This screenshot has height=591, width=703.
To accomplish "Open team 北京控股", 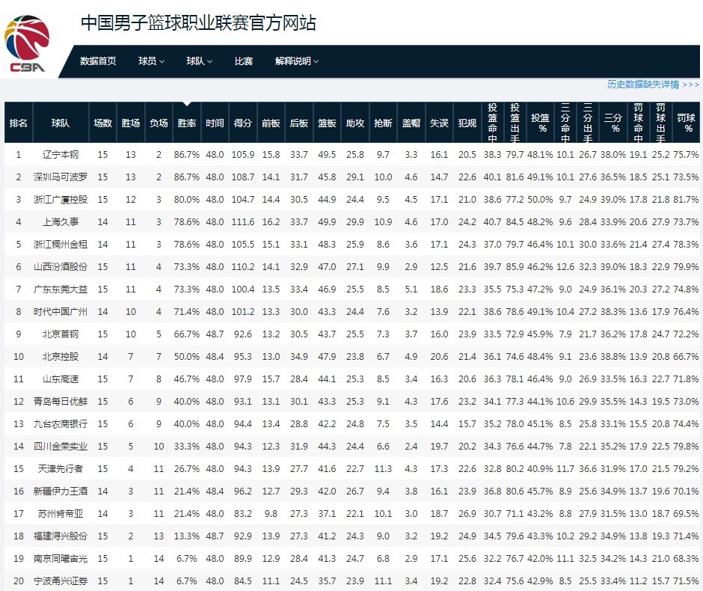I will (61, 357).
